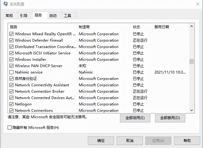
Task: Select the 2021/11/10 disabled date cell
Action: (170, 72)
